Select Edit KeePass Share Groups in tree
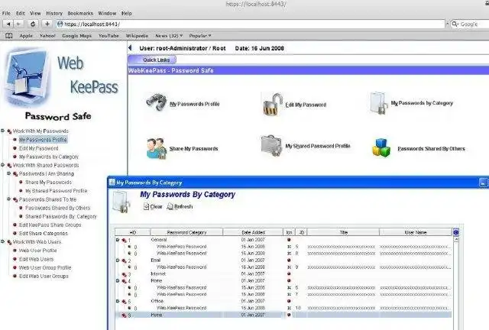 click(x=50, y=225)
